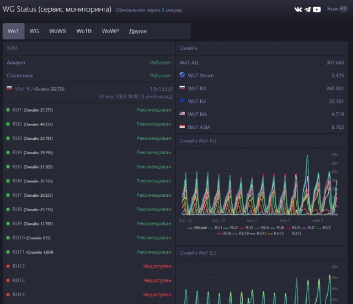This screenshot has width=353, height=304.
Task: Click the EU flag beside WoT EU
Action: click(182, 101)
